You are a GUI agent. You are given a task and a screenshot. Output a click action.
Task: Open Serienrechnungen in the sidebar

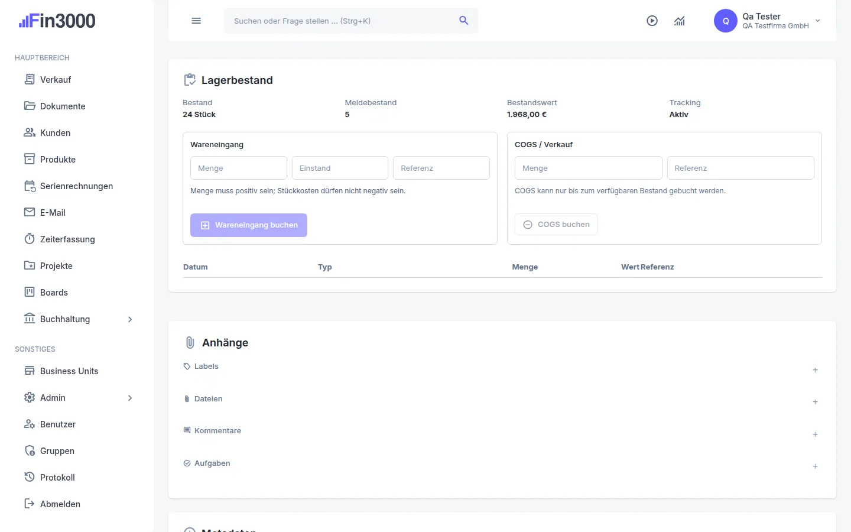[77, 186]
